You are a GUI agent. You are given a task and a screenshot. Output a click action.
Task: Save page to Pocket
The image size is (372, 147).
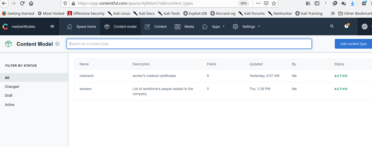[x=266, y=3]
